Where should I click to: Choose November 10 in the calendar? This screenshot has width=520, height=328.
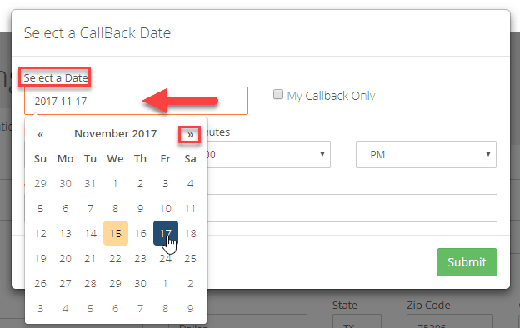tap(166, 208)
